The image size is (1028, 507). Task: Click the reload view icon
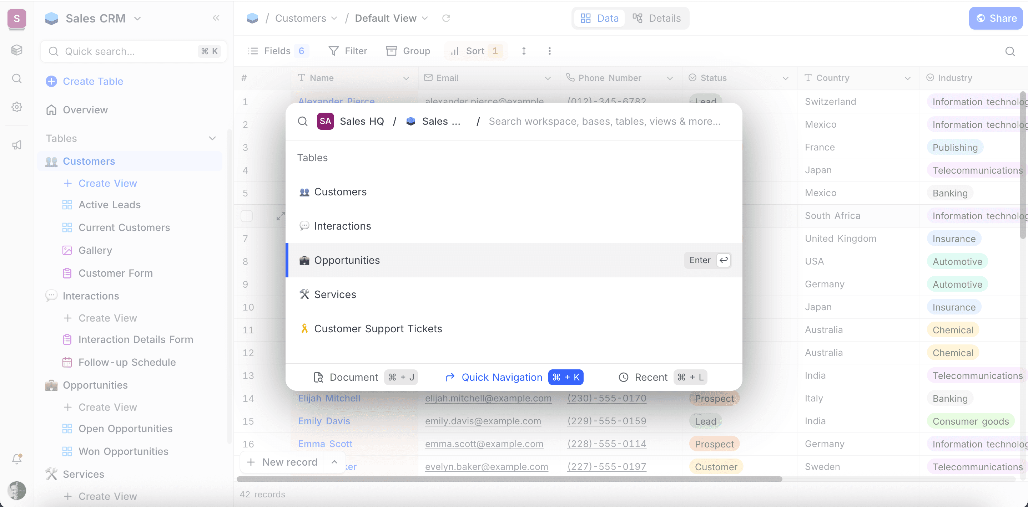coord(446,18)
